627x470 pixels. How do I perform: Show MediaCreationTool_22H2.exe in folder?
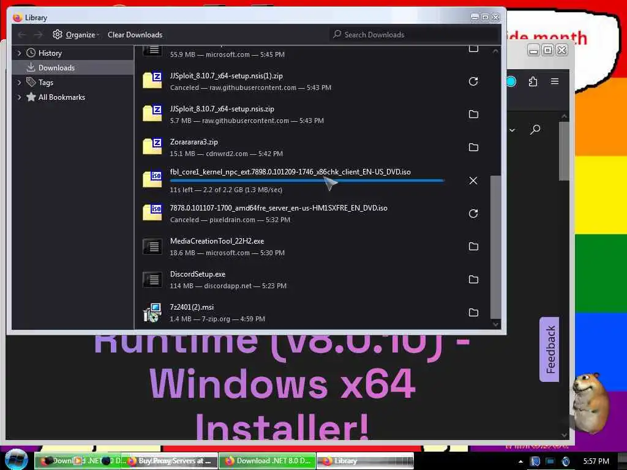(x=473, y=247)
